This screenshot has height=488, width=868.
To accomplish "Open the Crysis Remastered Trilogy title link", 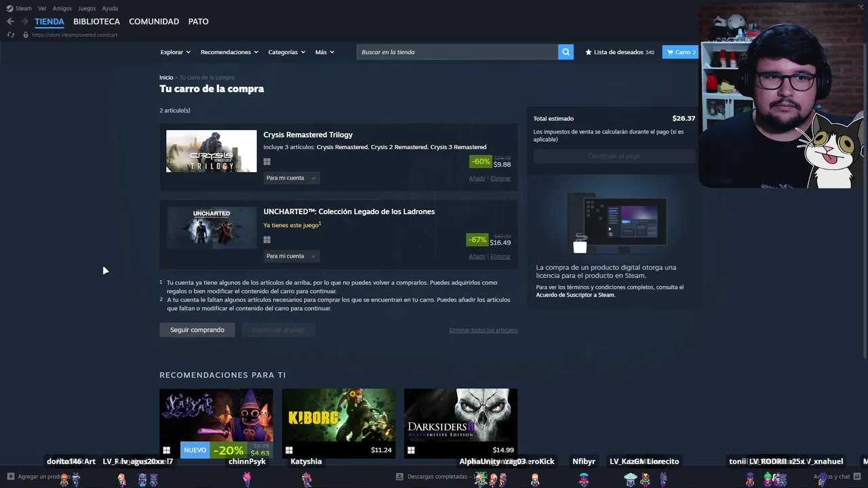I will [x=308, y=135].
